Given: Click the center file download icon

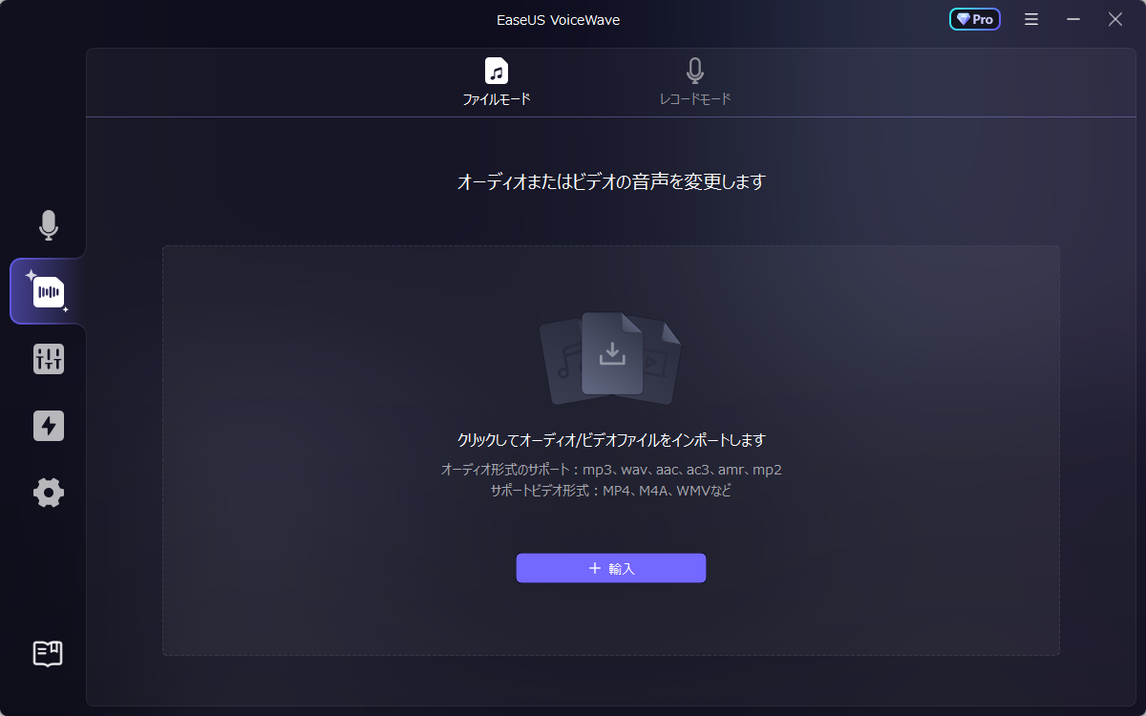Looking at the screenshot, I should [611, 354].
